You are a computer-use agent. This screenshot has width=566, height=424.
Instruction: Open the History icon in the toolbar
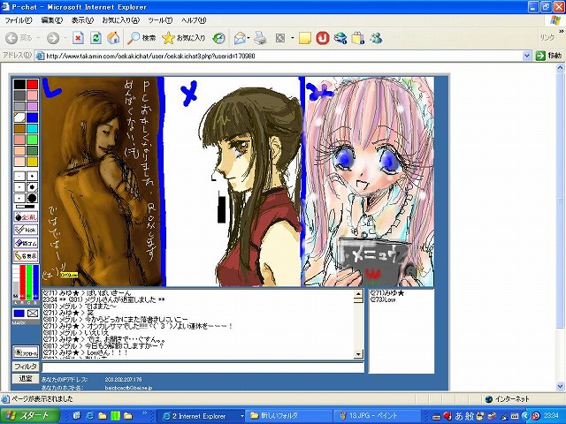(218, 38)
